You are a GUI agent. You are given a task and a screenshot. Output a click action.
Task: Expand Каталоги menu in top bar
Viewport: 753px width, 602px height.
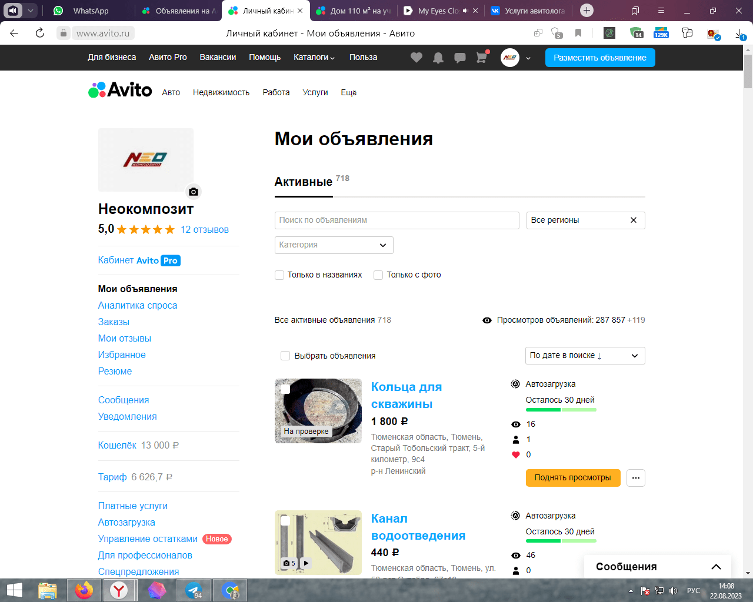(314, 57)
